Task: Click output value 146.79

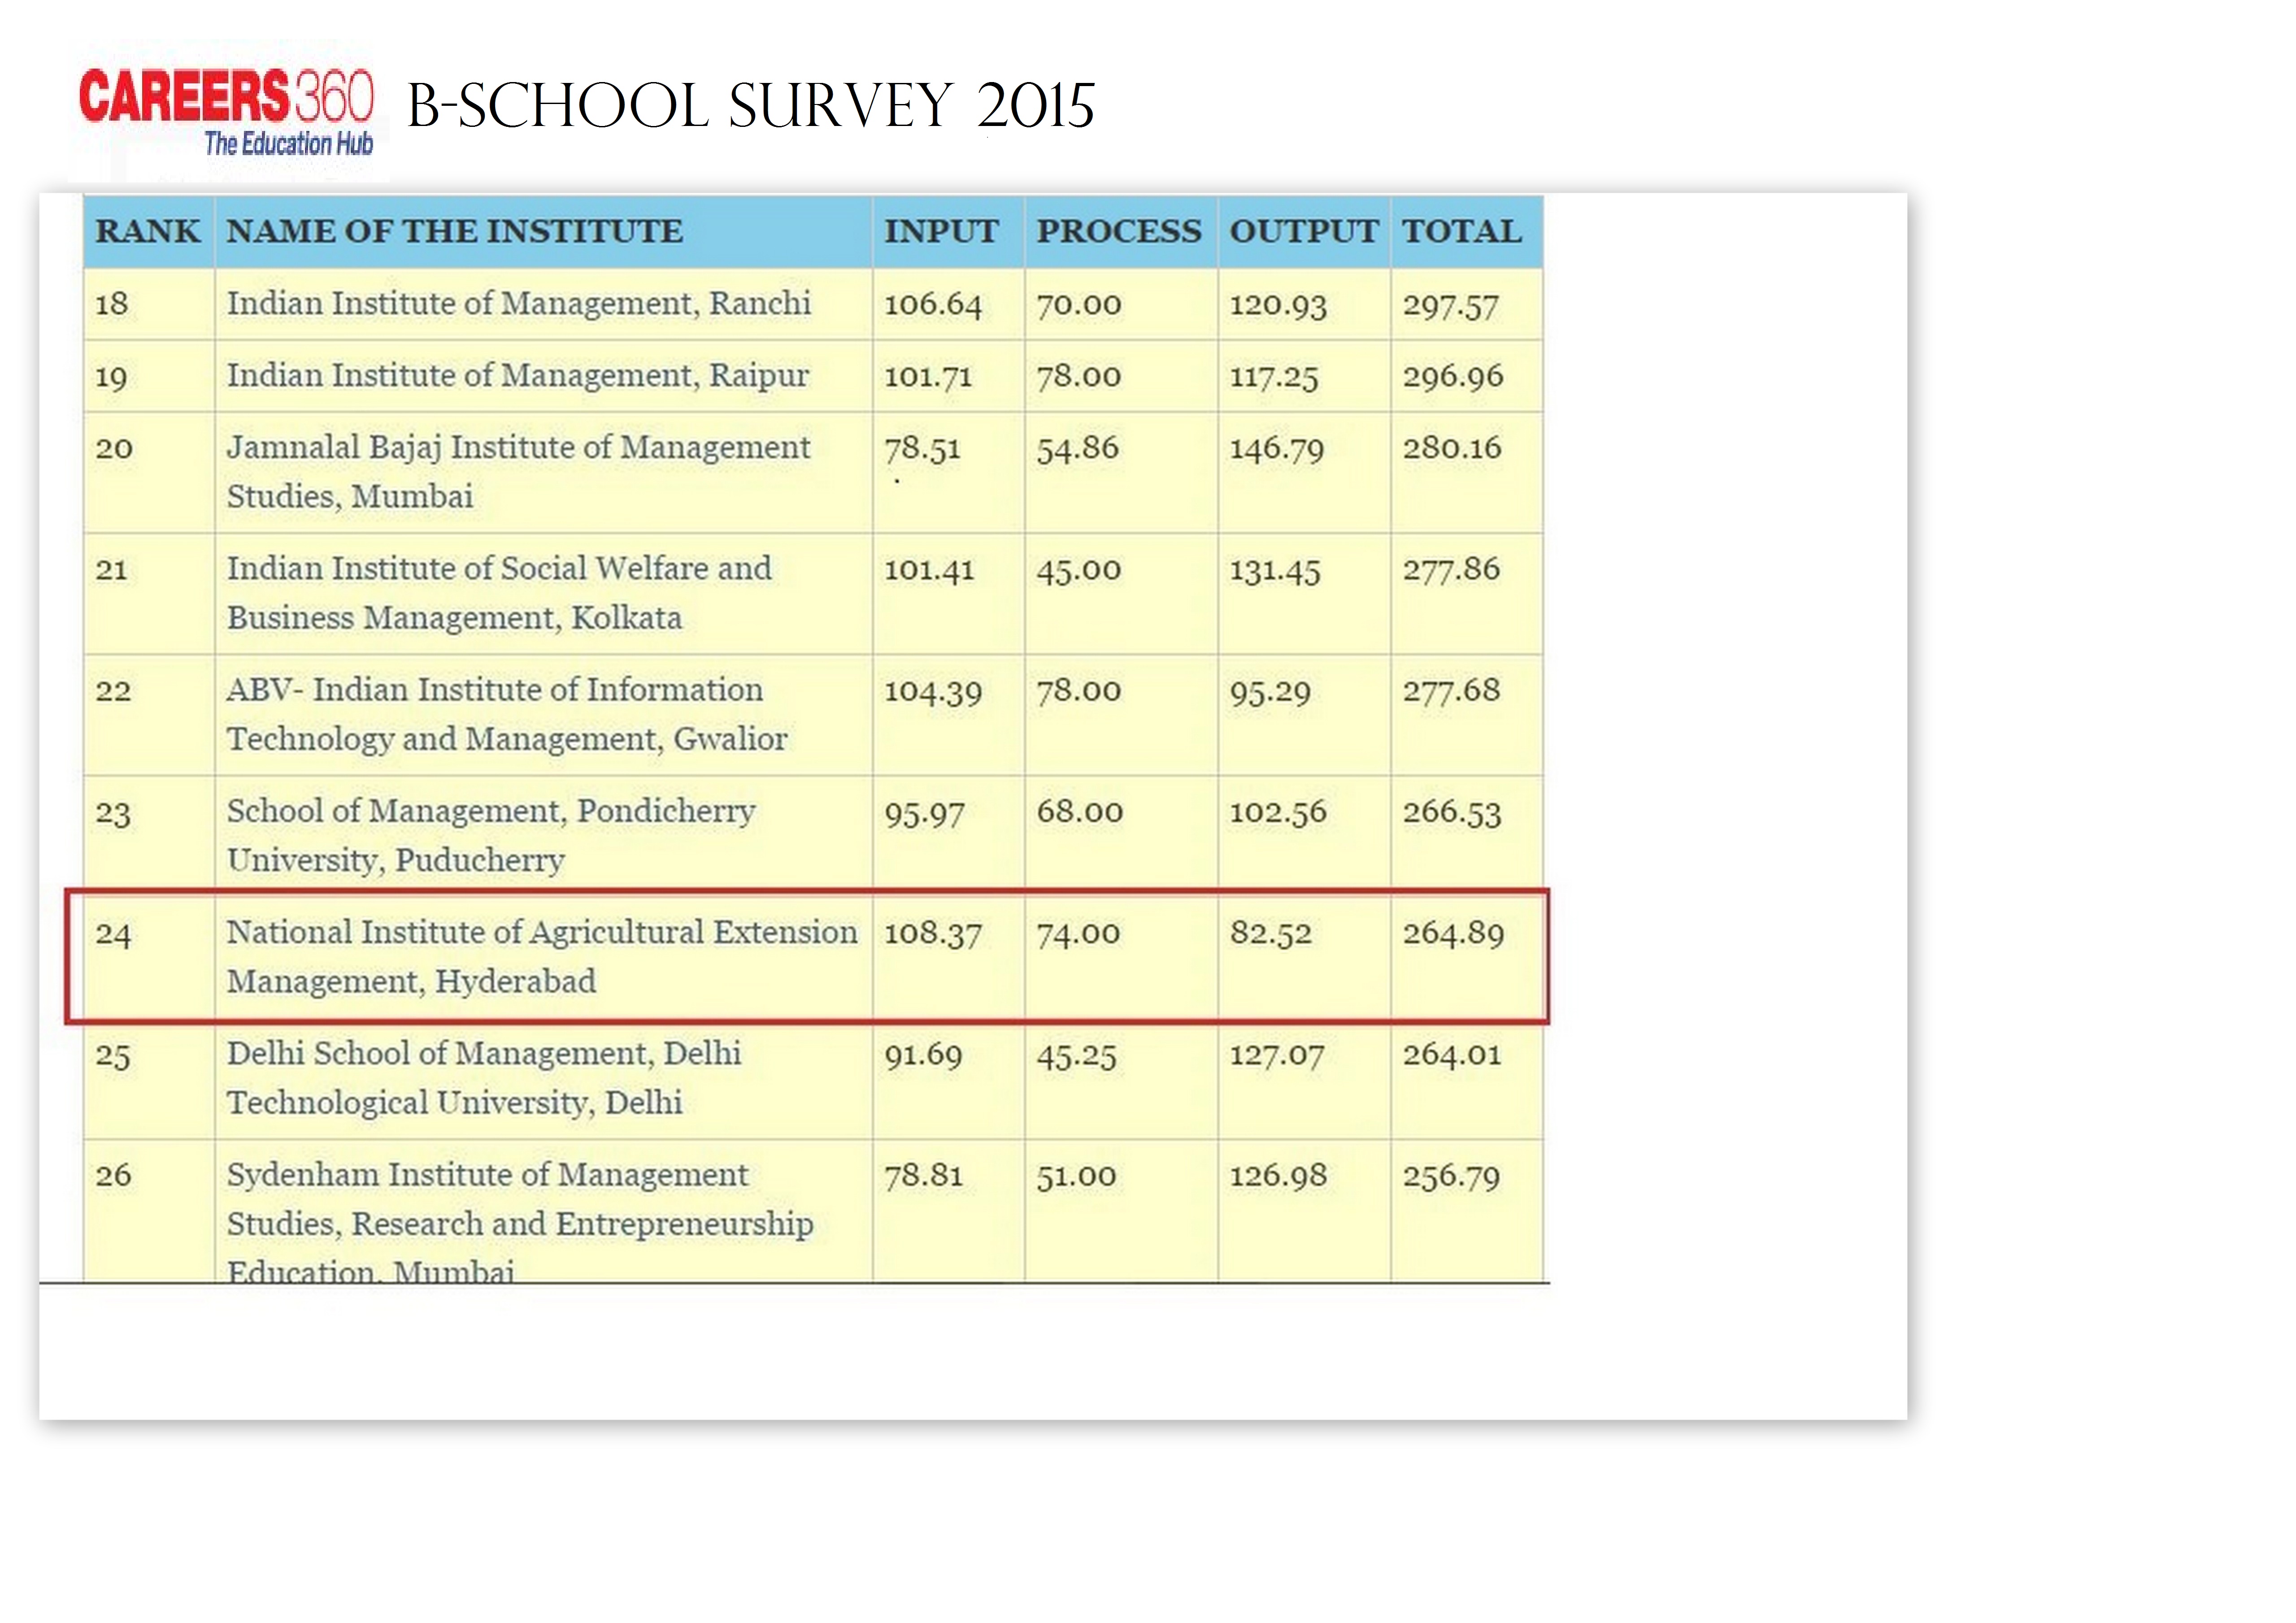Action: 1277,449
